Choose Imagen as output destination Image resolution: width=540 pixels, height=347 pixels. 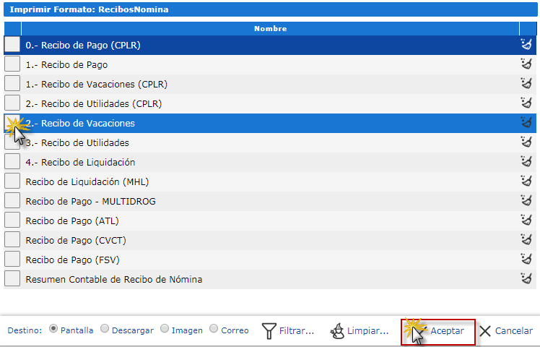tap(165, 329)
